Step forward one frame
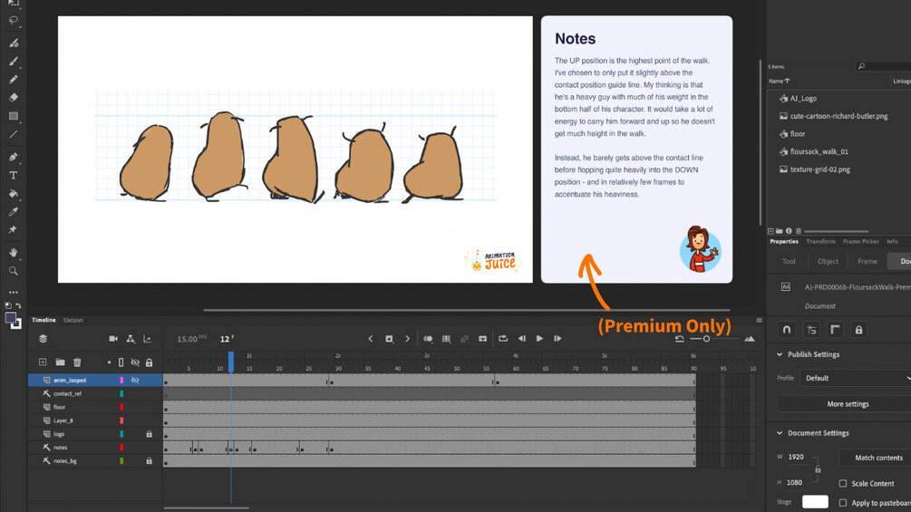This screenshot has width=911, height=512. (x=557, y=338)
